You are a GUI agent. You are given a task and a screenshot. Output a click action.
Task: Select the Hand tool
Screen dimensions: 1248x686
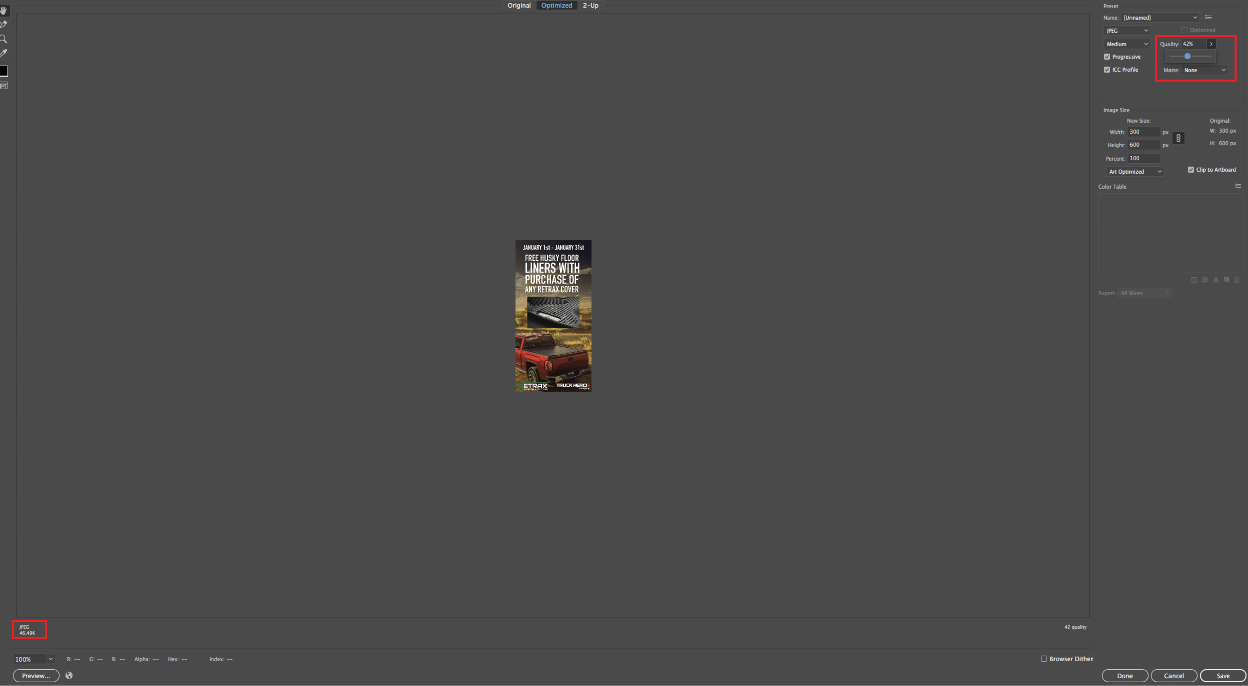click(4, 10)
